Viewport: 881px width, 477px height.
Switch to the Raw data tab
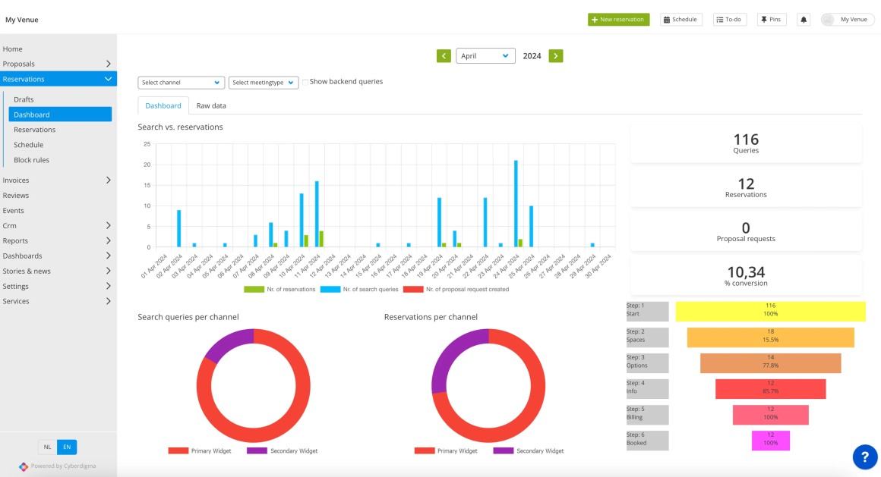pyautogui.click(x=210, y=105)
